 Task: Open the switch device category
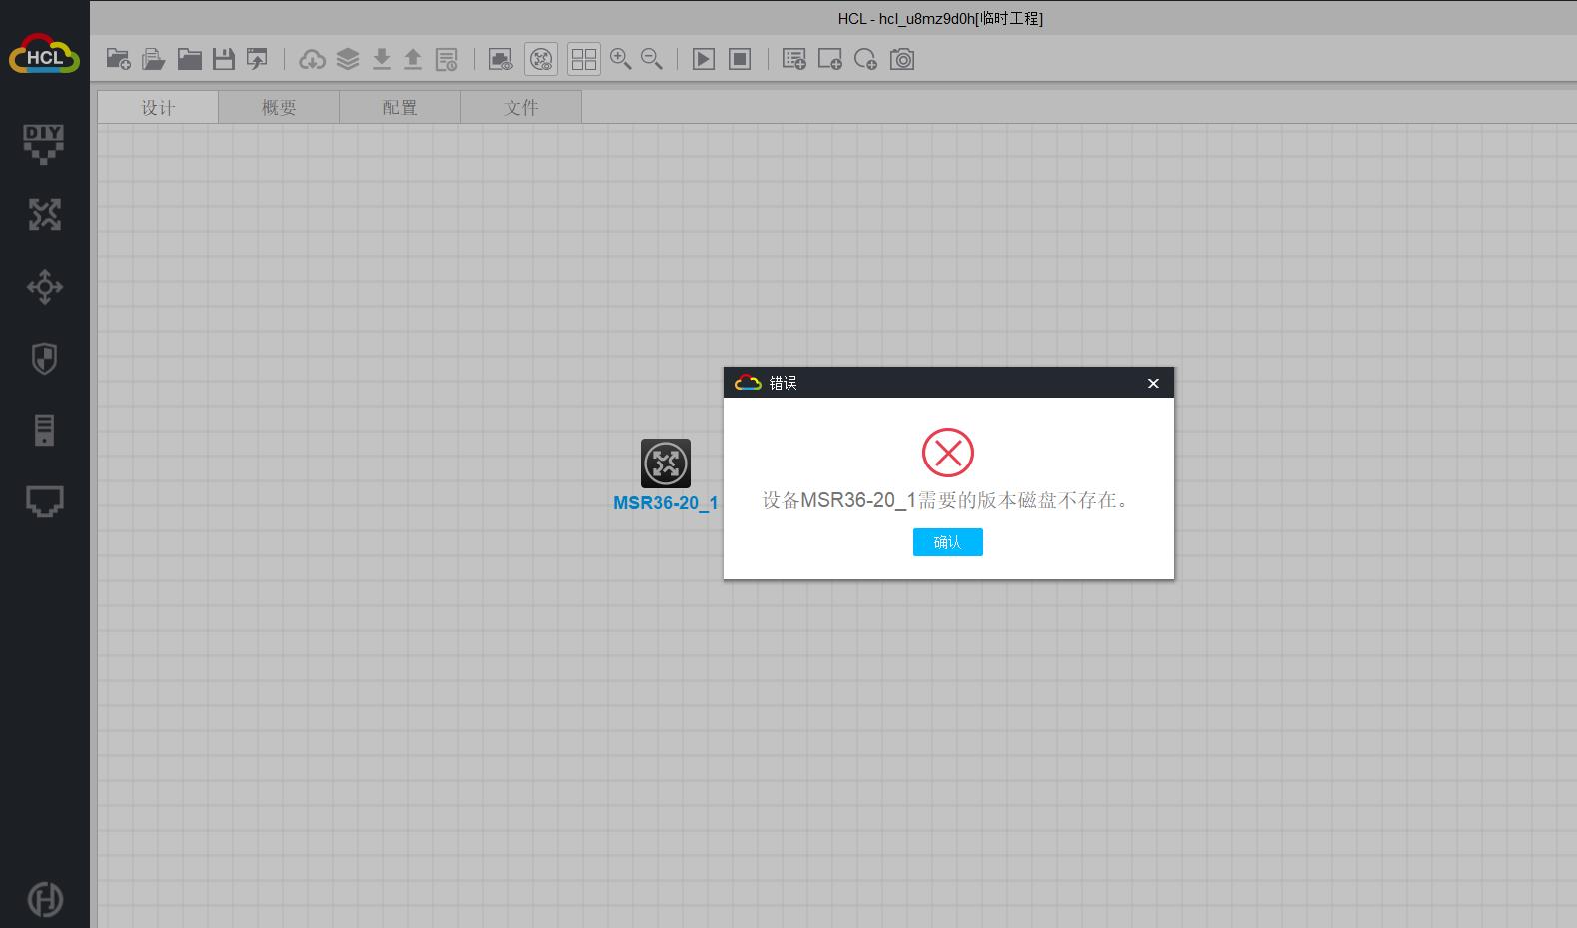(x=45, y=287)
